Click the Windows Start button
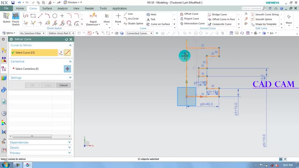Image resolution: width=299 pixels, height=168 pixels. pos(6,165)
